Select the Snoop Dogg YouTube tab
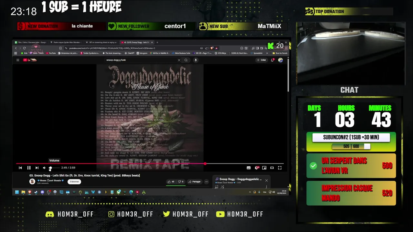Viewport: 413px width, 232px height. [x=137, y=42]
